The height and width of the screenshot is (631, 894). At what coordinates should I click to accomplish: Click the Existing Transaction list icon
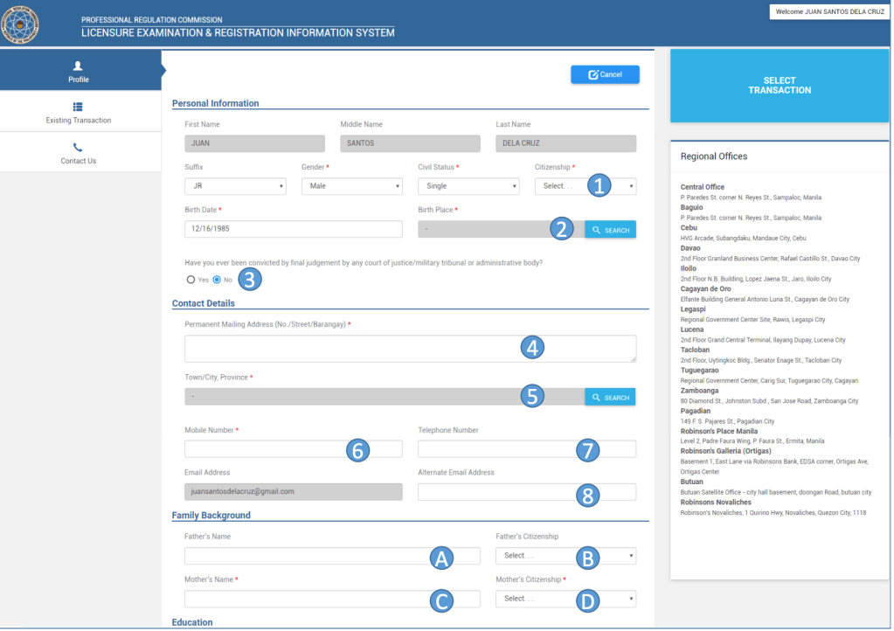click(x=78, y=107)
